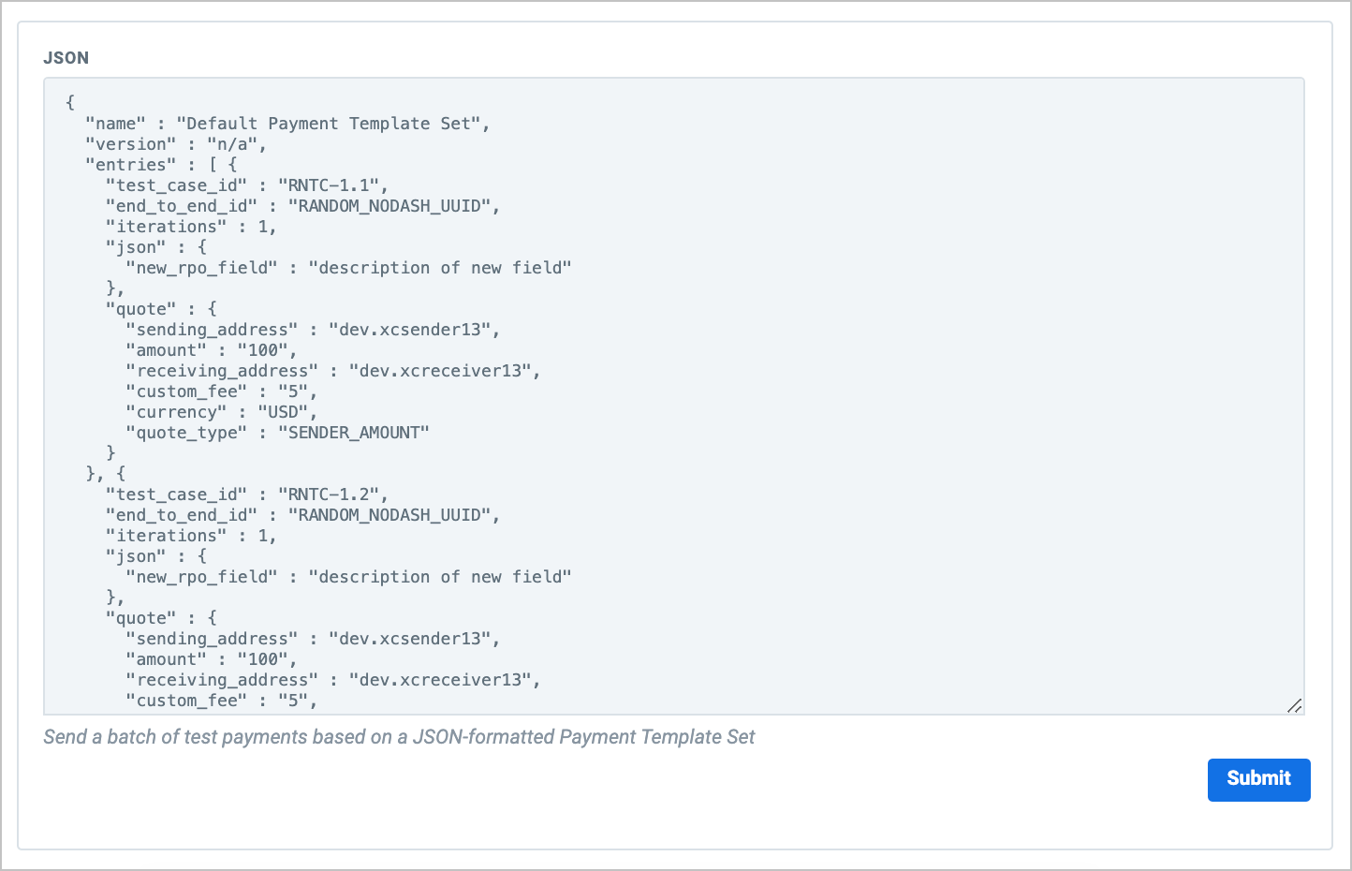The image size is (1352, 871).
Task: Place cursor on the "name" line
Action: point(281,123)
